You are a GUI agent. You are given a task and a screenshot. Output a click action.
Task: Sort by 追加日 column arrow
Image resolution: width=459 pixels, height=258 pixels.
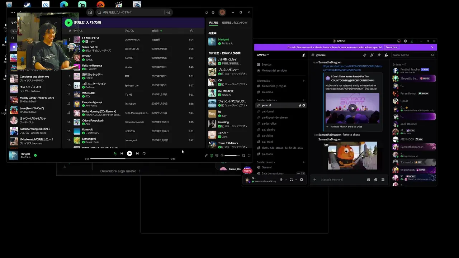coord(161,31)
